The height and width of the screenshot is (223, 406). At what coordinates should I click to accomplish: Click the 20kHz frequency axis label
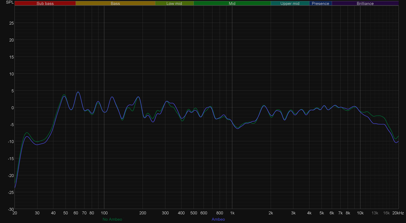[398, 213]
